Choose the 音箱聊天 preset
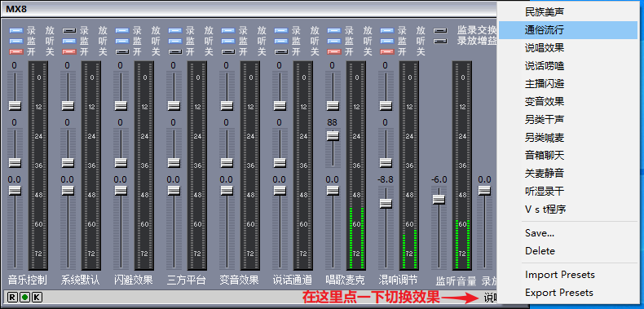The height and width of the screenshot is (309, 644). pos(568,156)
